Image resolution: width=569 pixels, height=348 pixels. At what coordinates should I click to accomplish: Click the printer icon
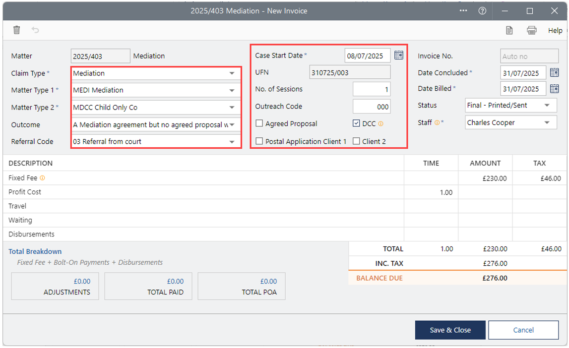click(x=532, y=30)
